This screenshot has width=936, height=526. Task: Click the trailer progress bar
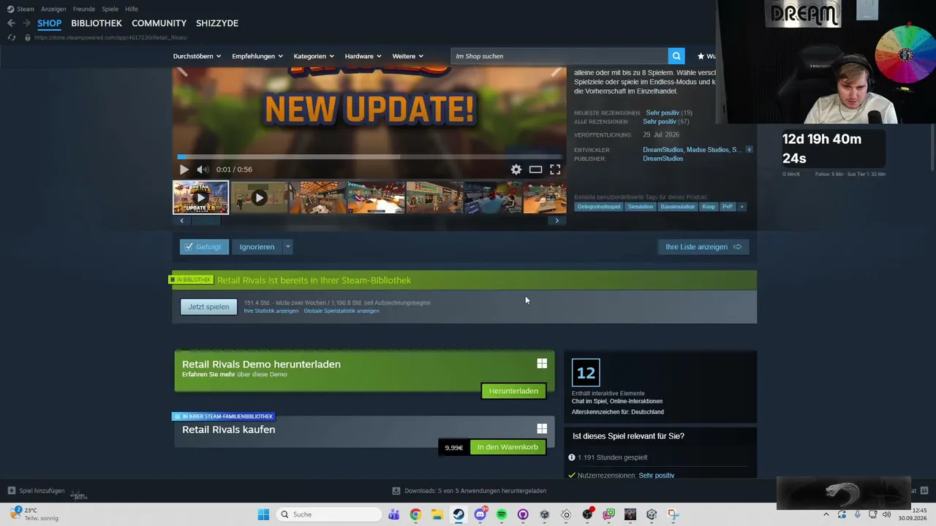(370, 156)
